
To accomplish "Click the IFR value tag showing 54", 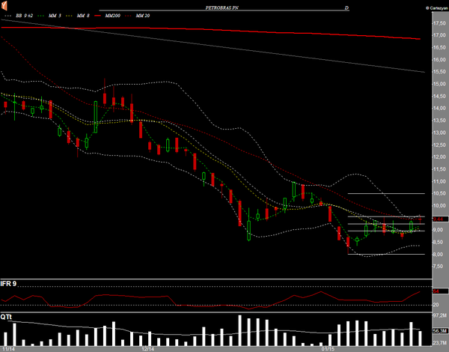I will [x=436, y=291].
